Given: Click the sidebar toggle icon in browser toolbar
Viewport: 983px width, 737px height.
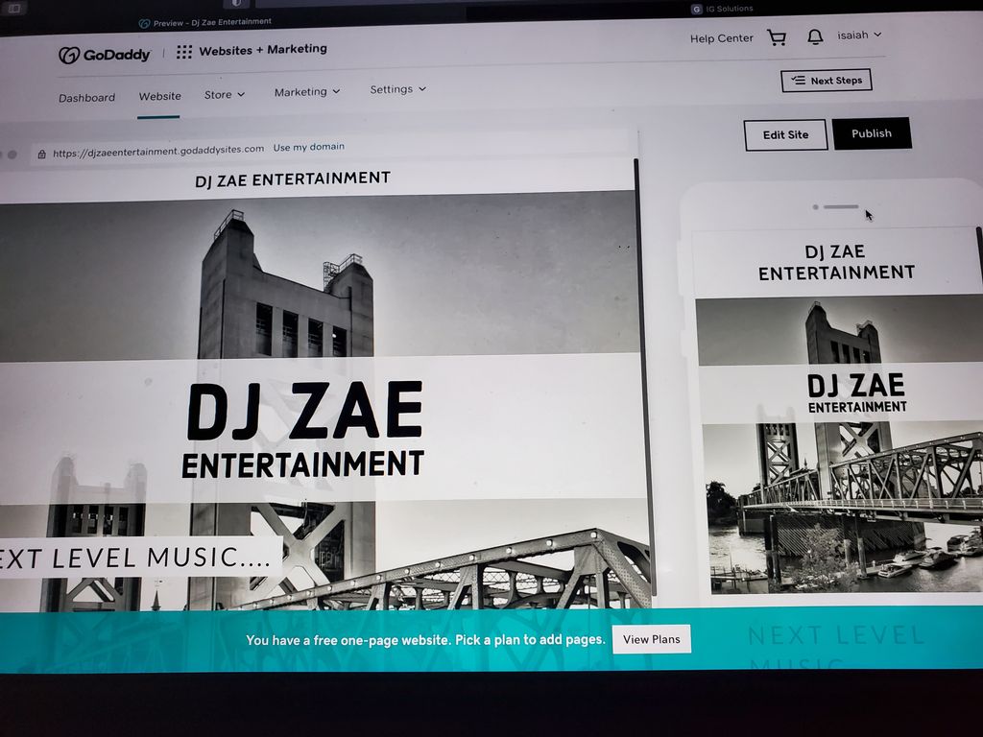Looking at the screenshot, I should pyautogui.click(x=13, y=9).
